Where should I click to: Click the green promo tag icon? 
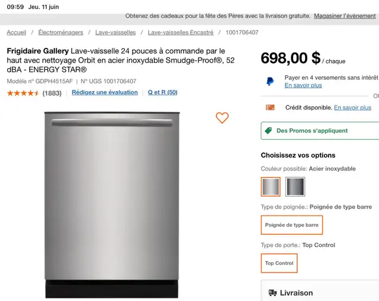pos(268,131)
